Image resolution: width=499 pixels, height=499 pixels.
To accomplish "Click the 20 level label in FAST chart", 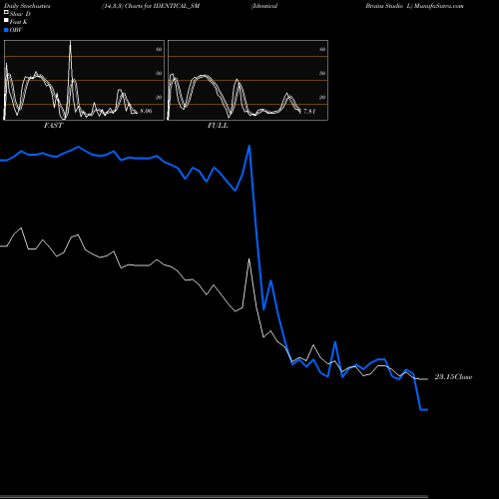I will 159,97.
